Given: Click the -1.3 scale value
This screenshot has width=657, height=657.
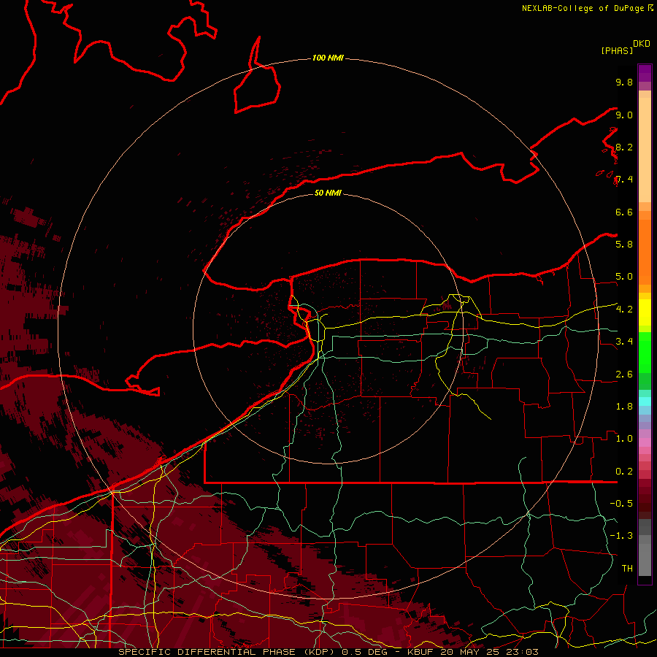Looking at the screenshot, I should [621, 536].
